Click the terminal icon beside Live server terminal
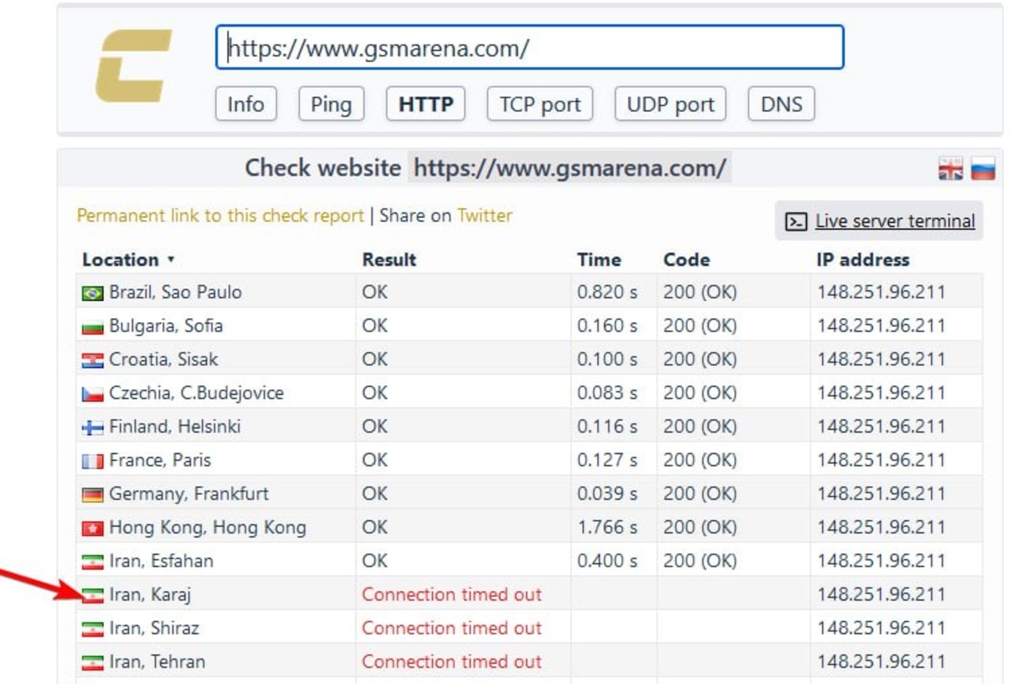1013x684 pixels. pyautogui.click(x=796, y=221)
